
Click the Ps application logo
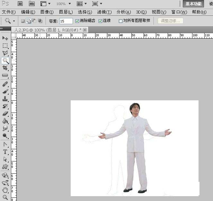[x=5, y=4]
